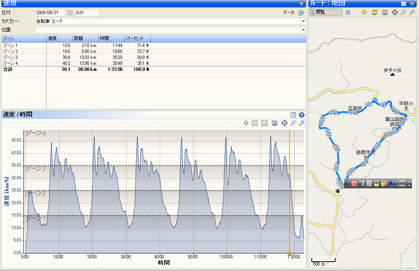
Task: Select the ゾーン 4 row
Action: [154, 63]
